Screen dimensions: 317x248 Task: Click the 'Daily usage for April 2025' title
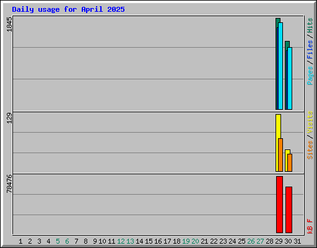pos(68,9)
